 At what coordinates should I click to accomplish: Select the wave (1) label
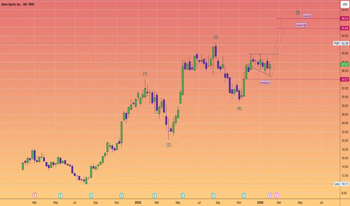coord(145,74)
